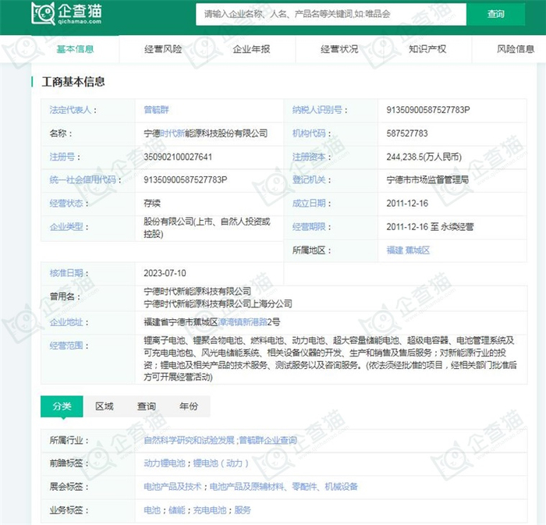Open the 福建 region link

click(395, 250)
